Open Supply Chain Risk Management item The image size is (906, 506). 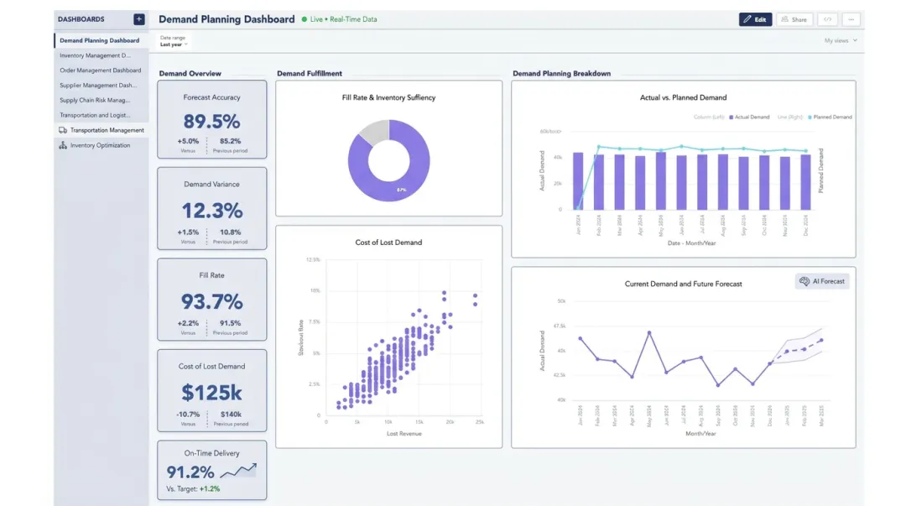coord(95,100)
